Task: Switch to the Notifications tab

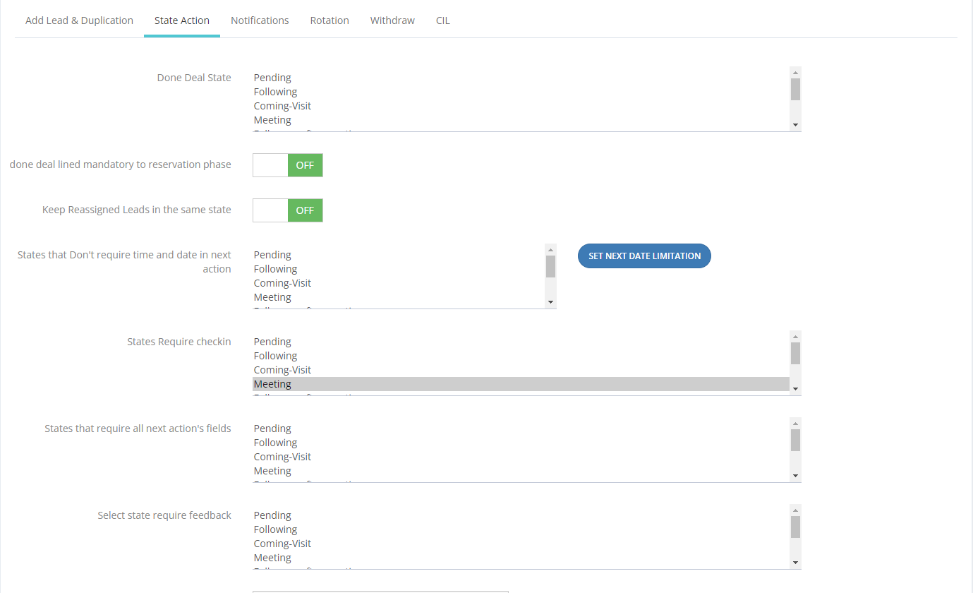Action: (x=260, y=20)
